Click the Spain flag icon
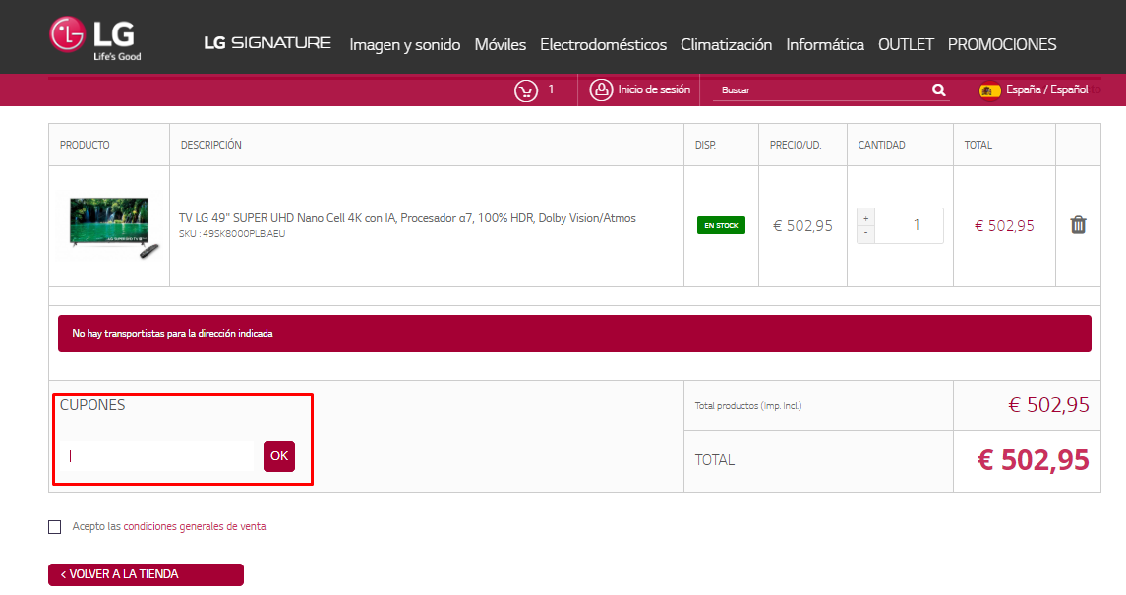Screen dimensions: 1126x595 pyautogui.click(x=989, y=90)
